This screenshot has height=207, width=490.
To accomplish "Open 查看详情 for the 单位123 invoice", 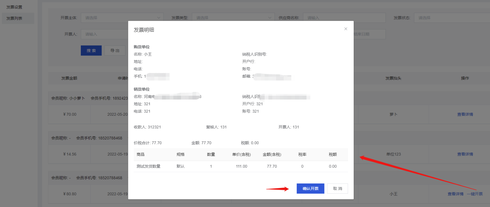I will tap(465, 154).
